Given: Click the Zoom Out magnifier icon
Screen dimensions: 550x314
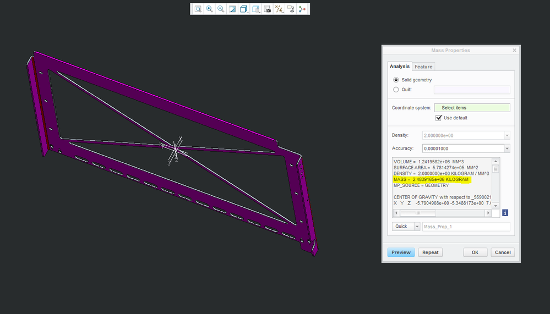Looking at the screenshot, I should 221,9.
